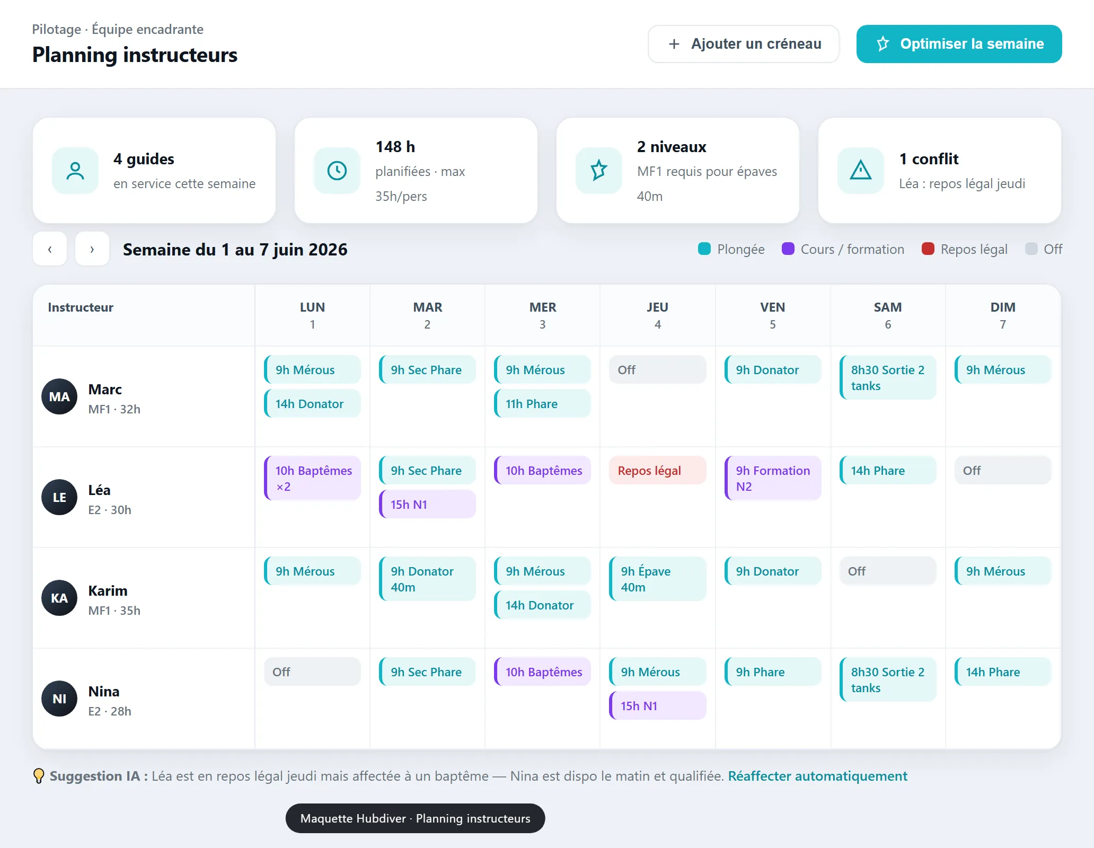
Task: Click Nina 'E2 · 28h' label
Action: coord(110,711)
